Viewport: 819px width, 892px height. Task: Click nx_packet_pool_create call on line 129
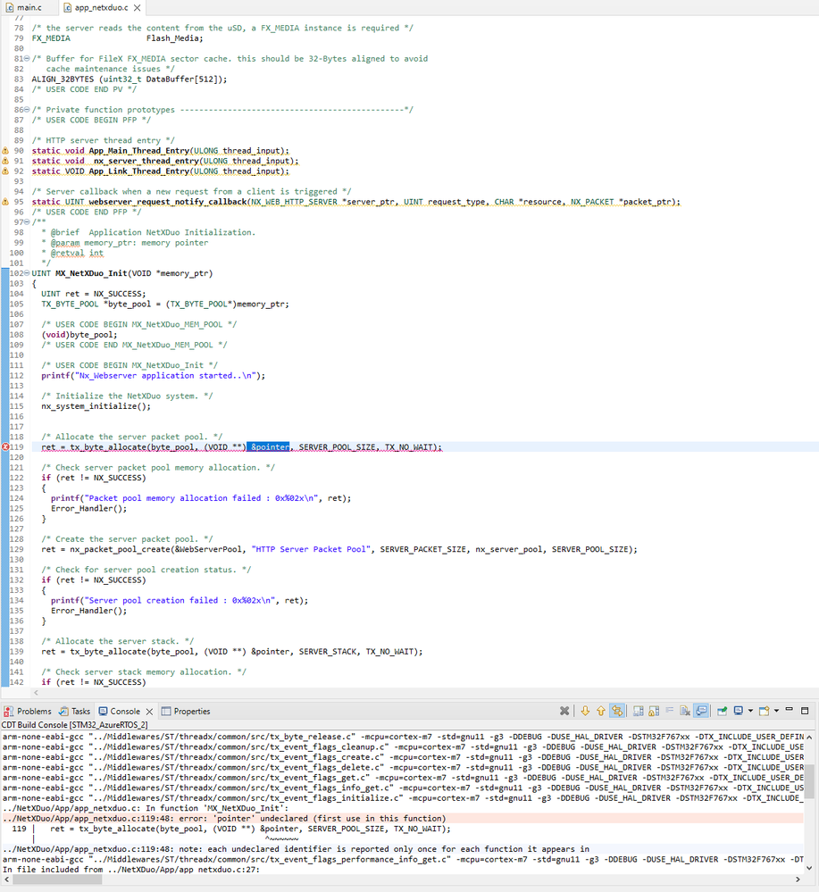tap(339, 549)
